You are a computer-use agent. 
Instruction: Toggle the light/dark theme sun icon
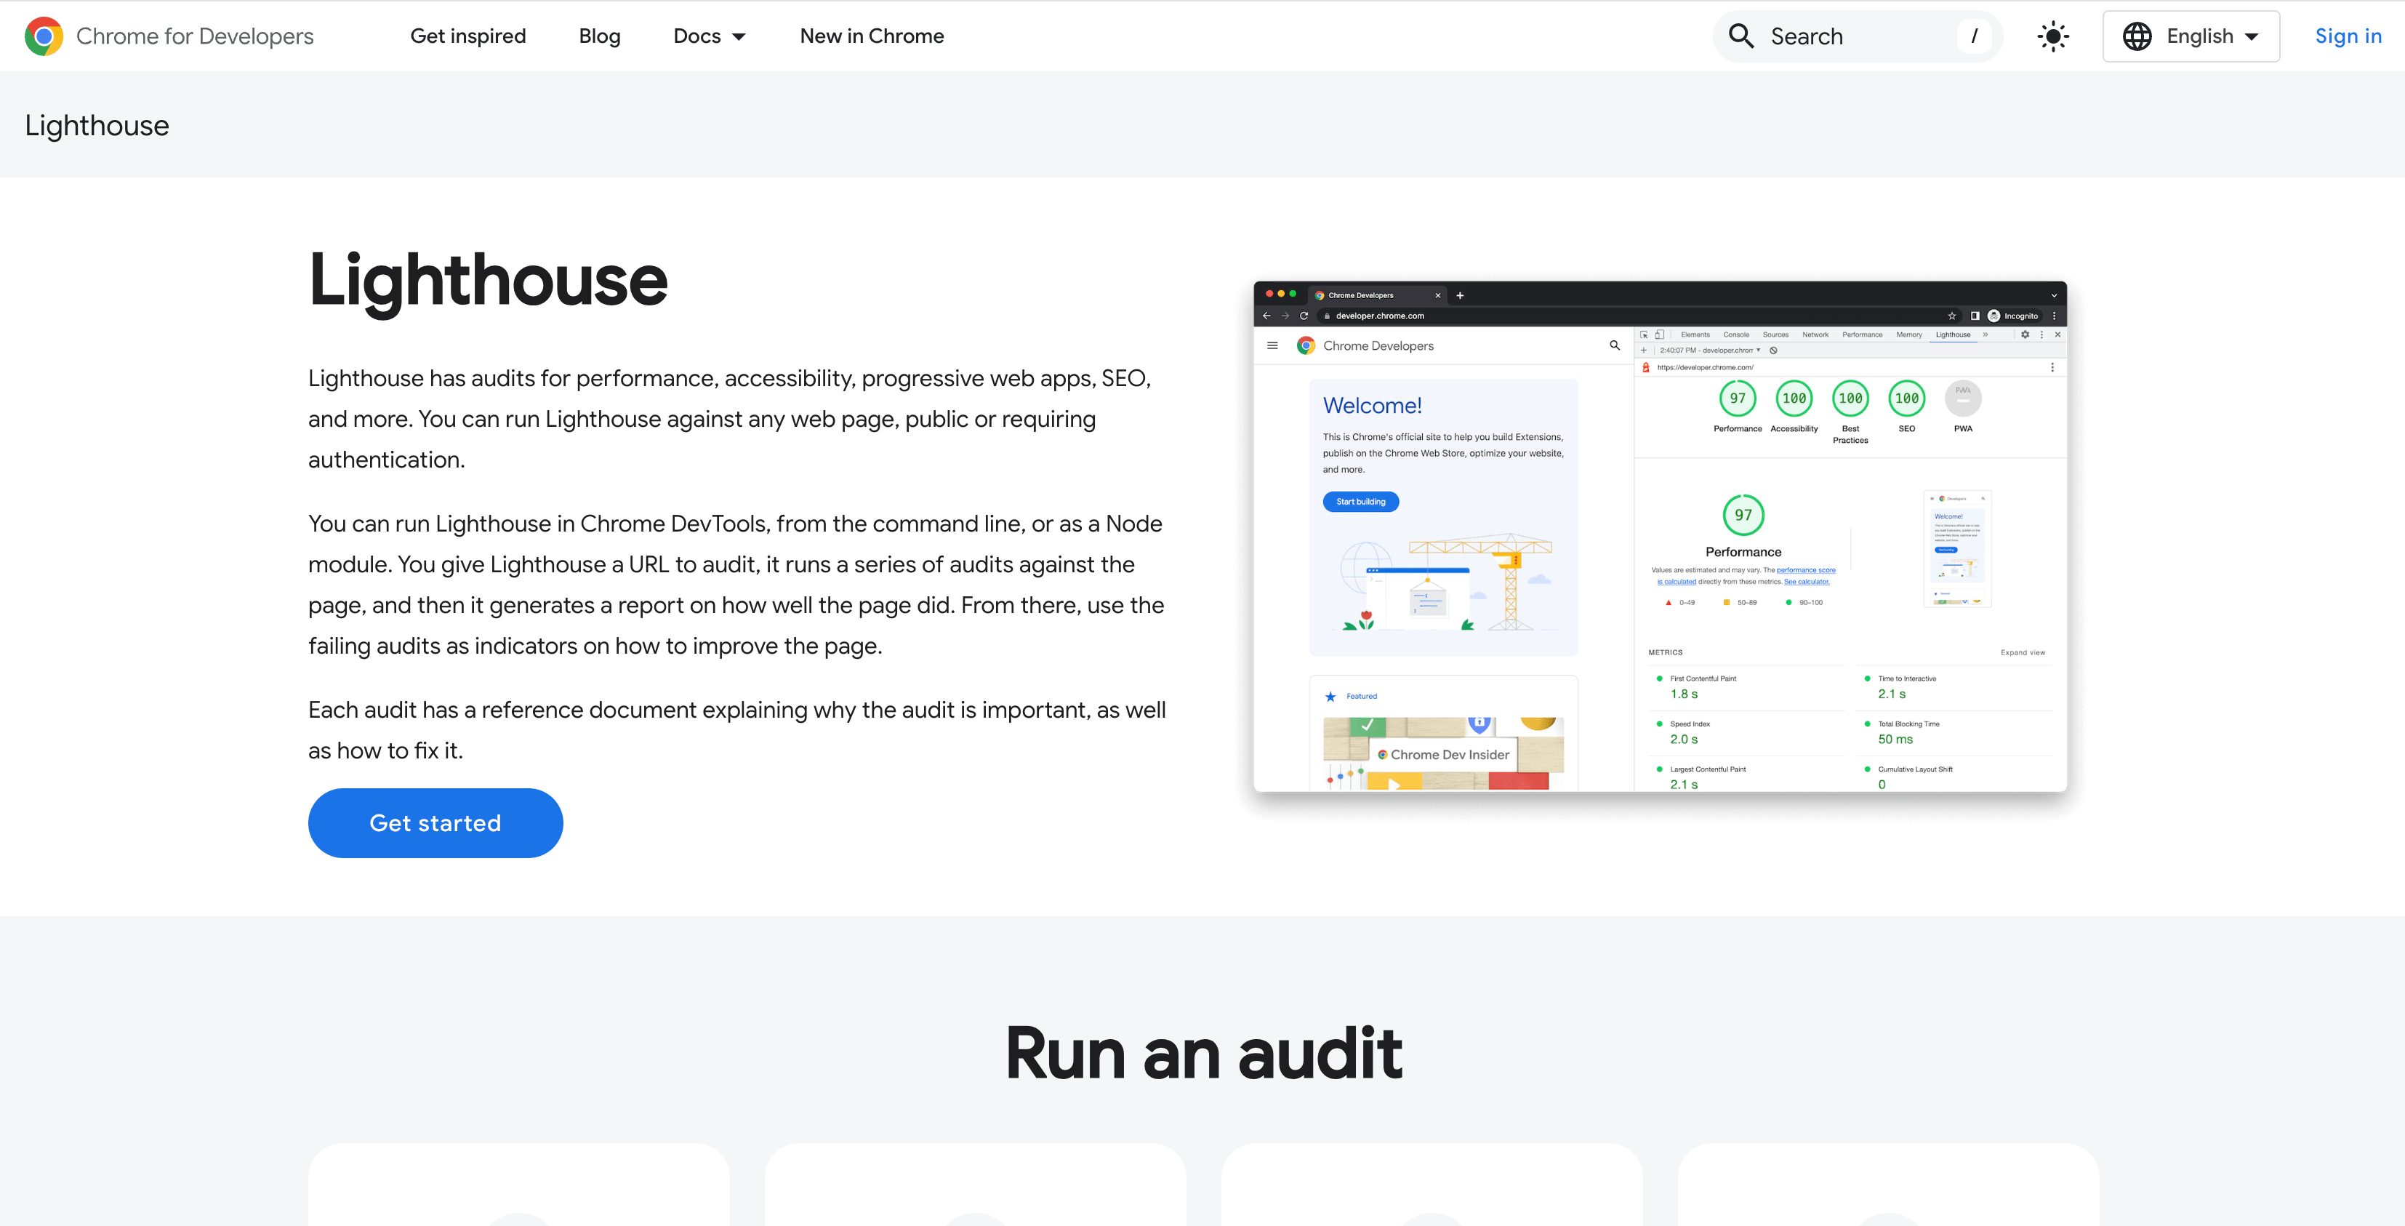point(2053,36)
